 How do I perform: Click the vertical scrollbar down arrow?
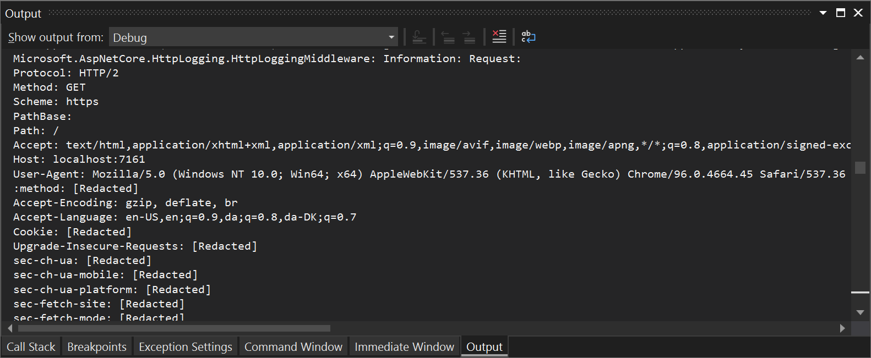[x=860, y=312]
